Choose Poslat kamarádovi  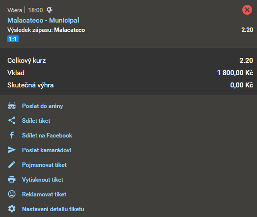pos(47,150)
